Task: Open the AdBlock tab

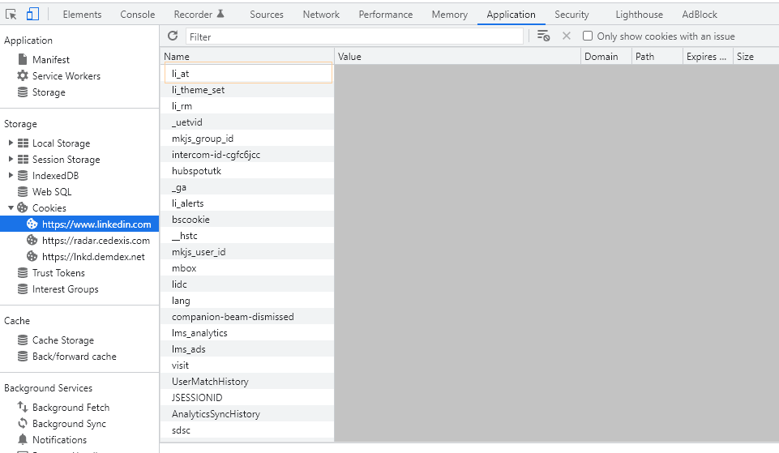Action: coord(700,15)
